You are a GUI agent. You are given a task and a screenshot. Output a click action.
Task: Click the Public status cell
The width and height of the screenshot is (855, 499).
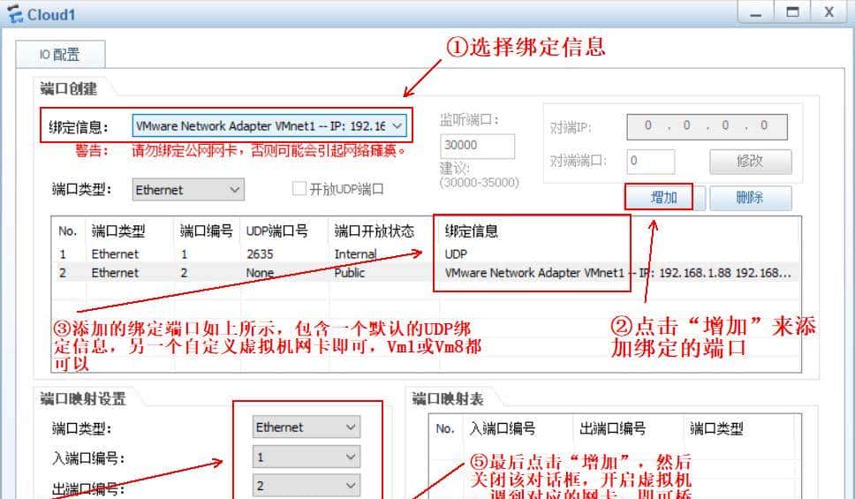pyautogui.click(x=350, y=273)
